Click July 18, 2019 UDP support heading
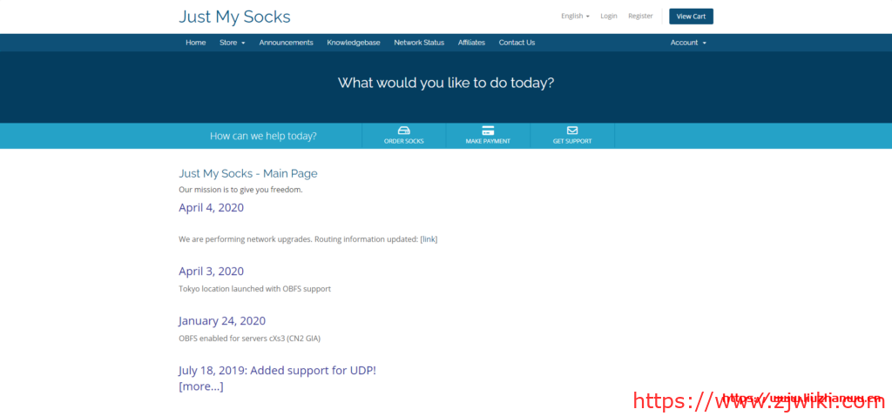Screen dimensions: 892x416 tap(277, 371)
